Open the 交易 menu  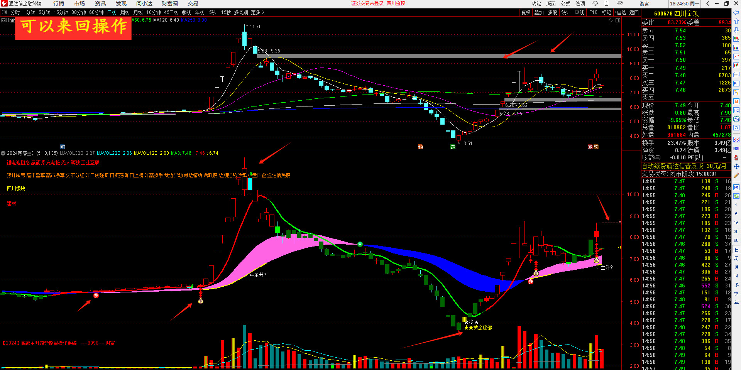pos(193,3)
